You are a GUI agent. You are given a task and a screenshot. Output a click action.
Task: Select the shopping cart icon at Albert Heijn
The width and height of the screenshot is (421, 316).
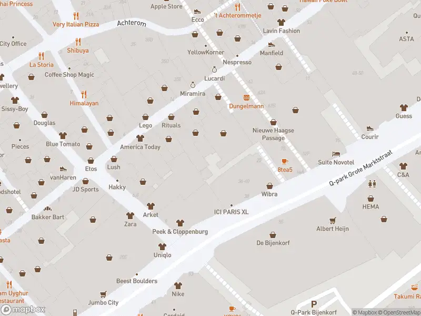point(333,221)
